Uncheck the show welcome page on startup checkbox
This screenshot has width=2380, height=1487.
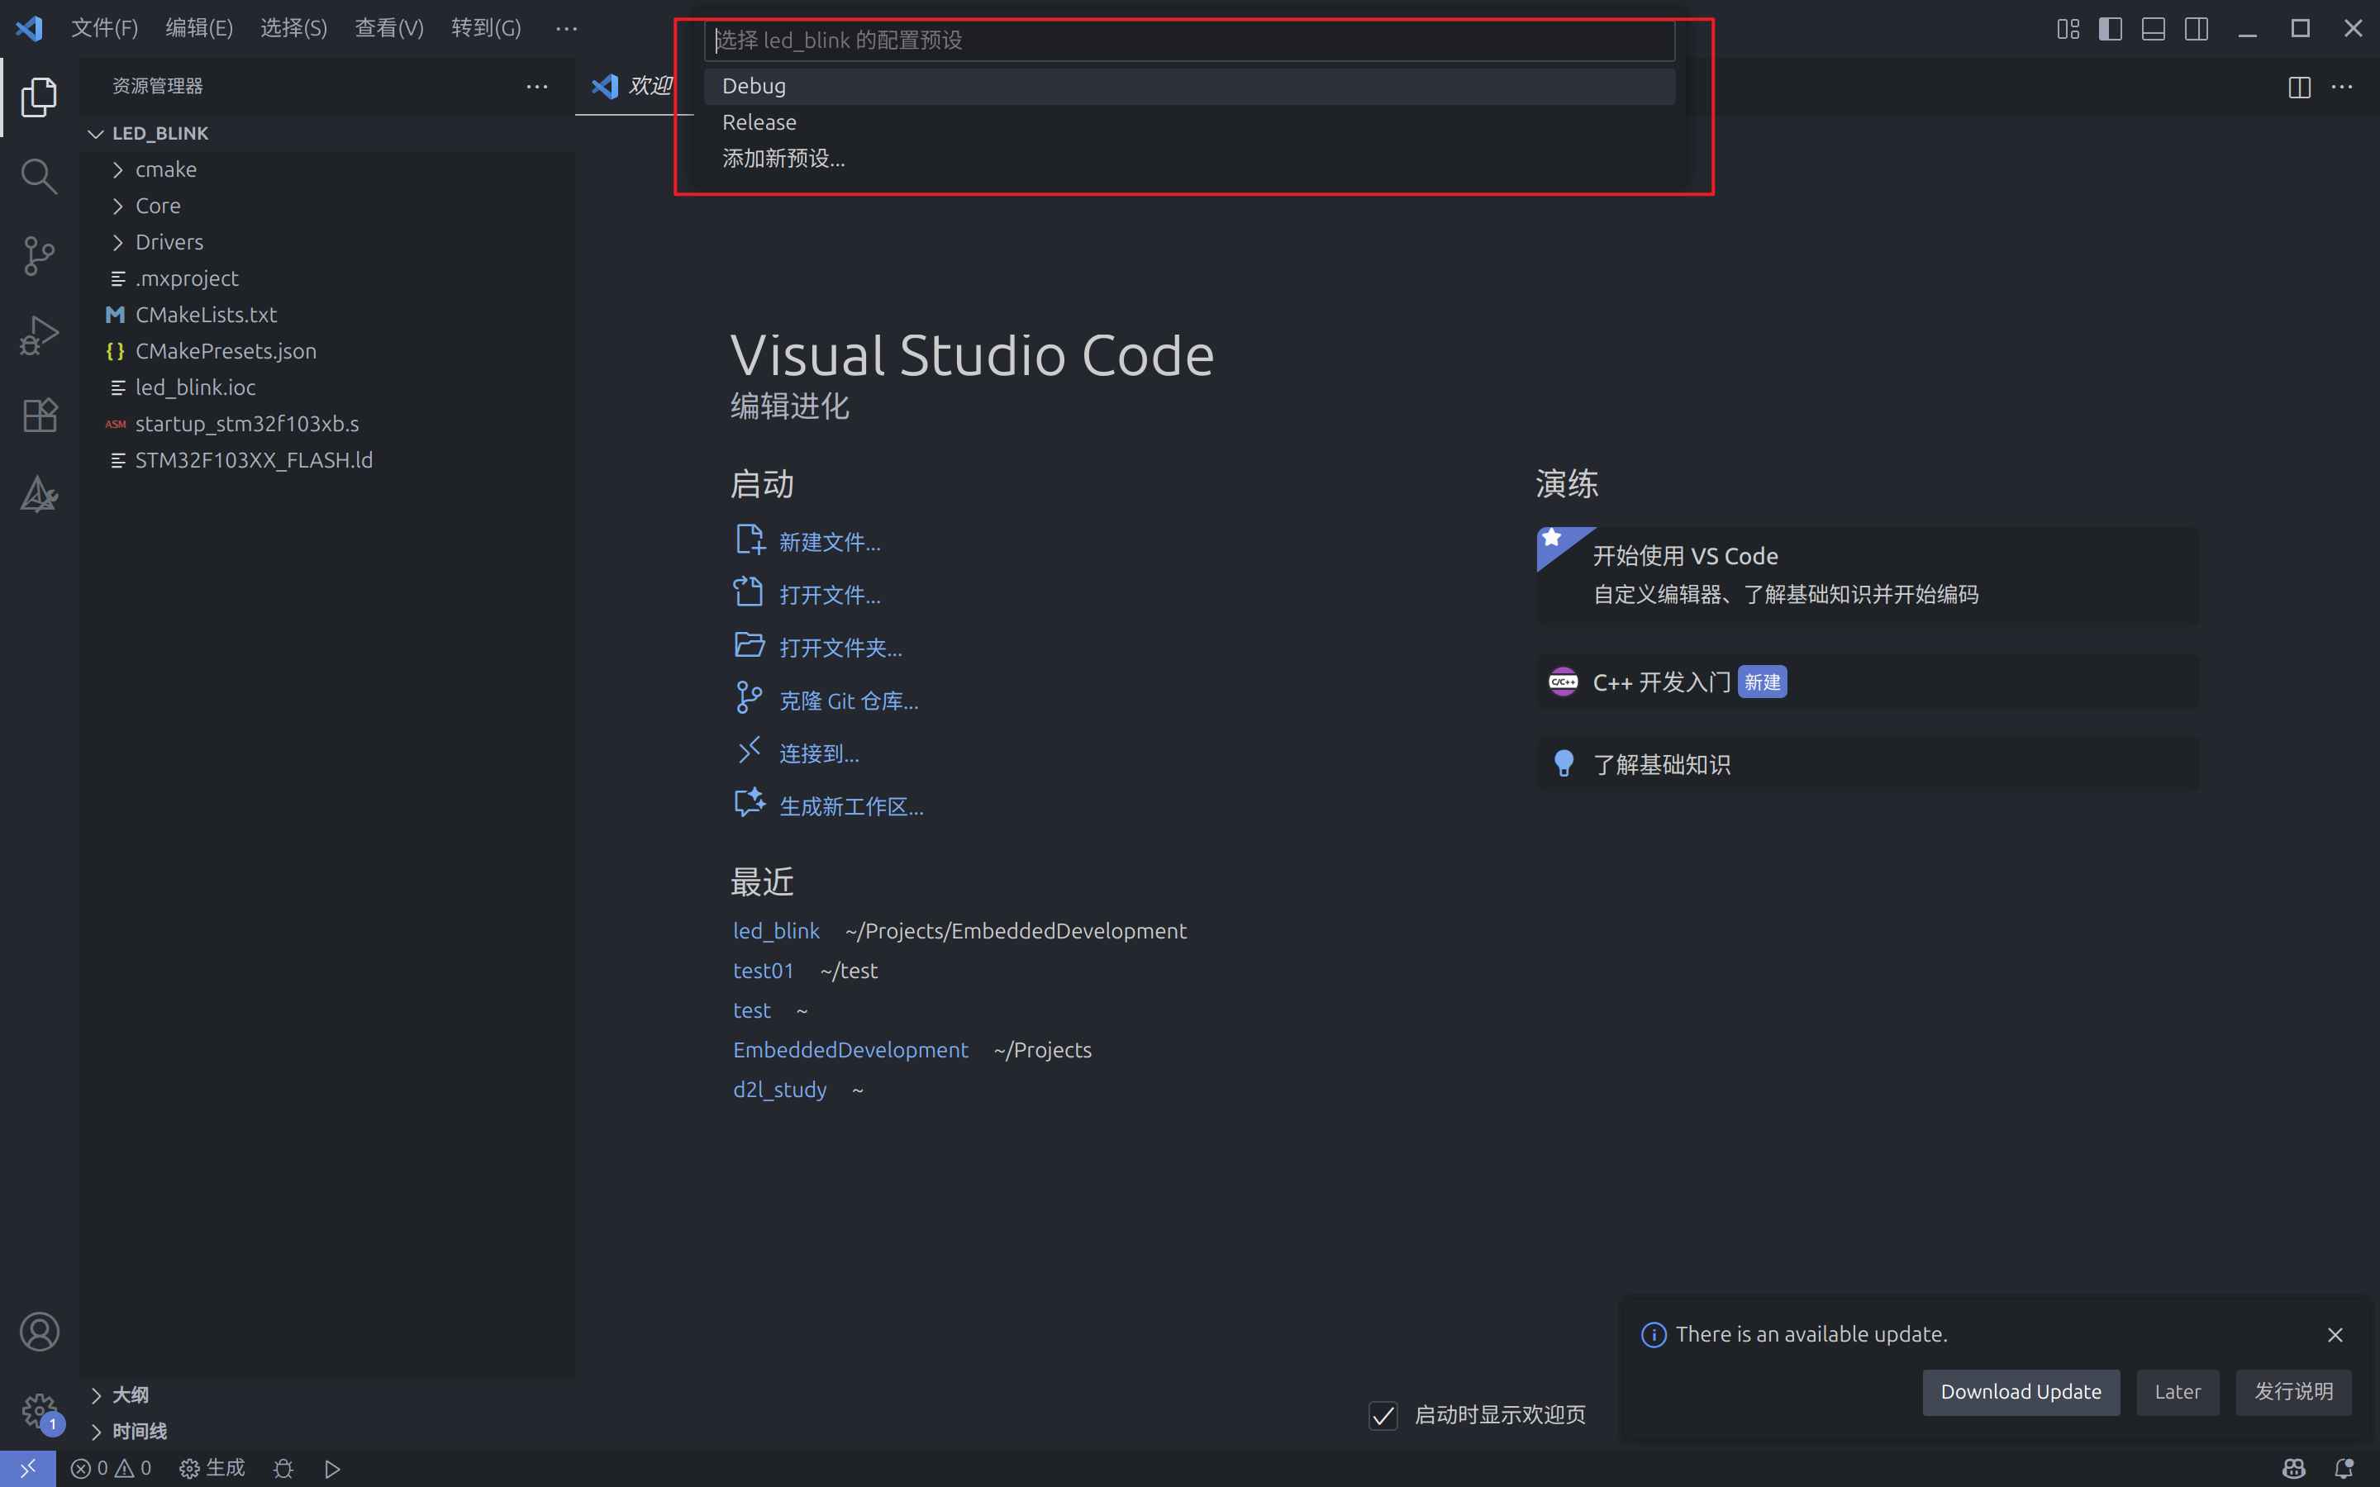click(1383, 1415)
